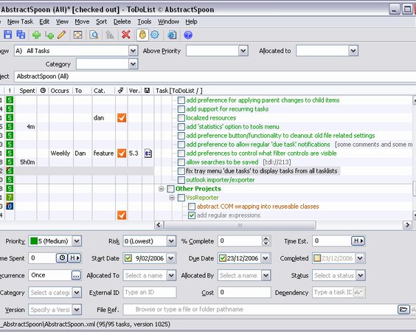Click the Save All tasklists icon

(21, 35)
